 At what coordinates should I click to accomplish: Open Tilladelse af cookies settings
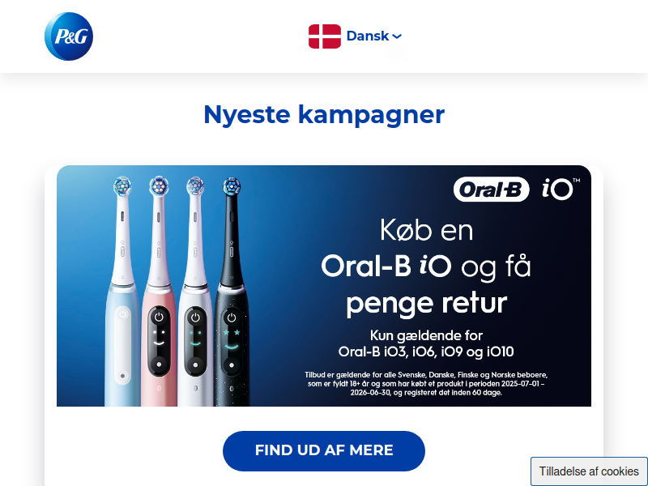click(589, 471)
